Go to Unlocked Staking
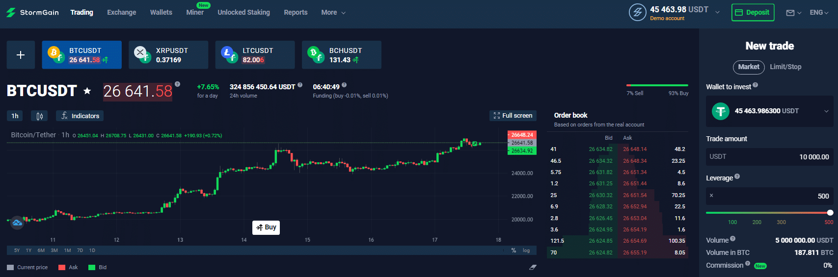 pyautogui.click(x=243, y=12)
